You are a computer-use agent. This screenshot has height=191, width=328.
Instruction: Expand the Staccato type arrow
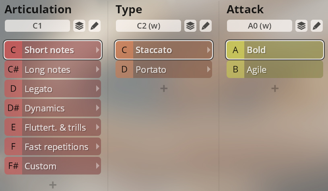(208, 50)
